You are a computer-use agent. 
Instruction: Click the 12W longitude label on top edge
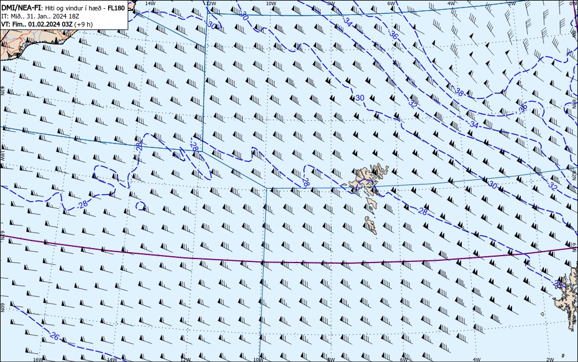210,3
